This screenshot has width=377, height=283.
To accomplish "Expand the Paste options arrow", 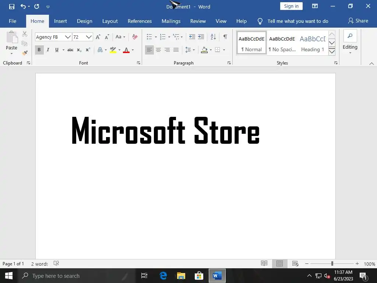I will point(11,54).
